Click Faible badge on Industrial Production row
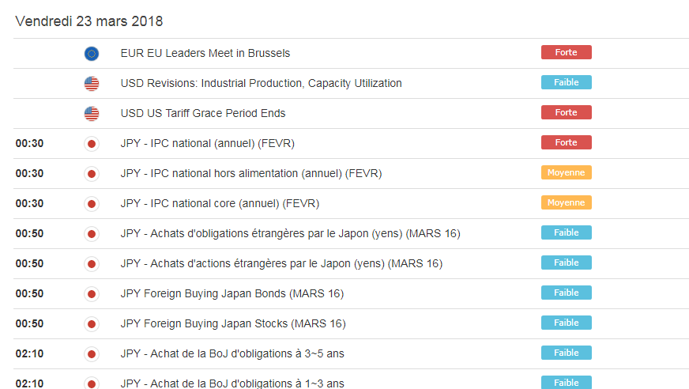689x389 pixels. point(566,82)
